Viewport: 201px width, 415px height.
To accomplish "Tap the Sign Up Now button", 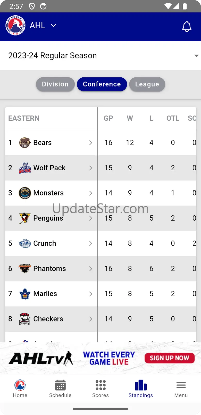I will click(x=170, y=358).
